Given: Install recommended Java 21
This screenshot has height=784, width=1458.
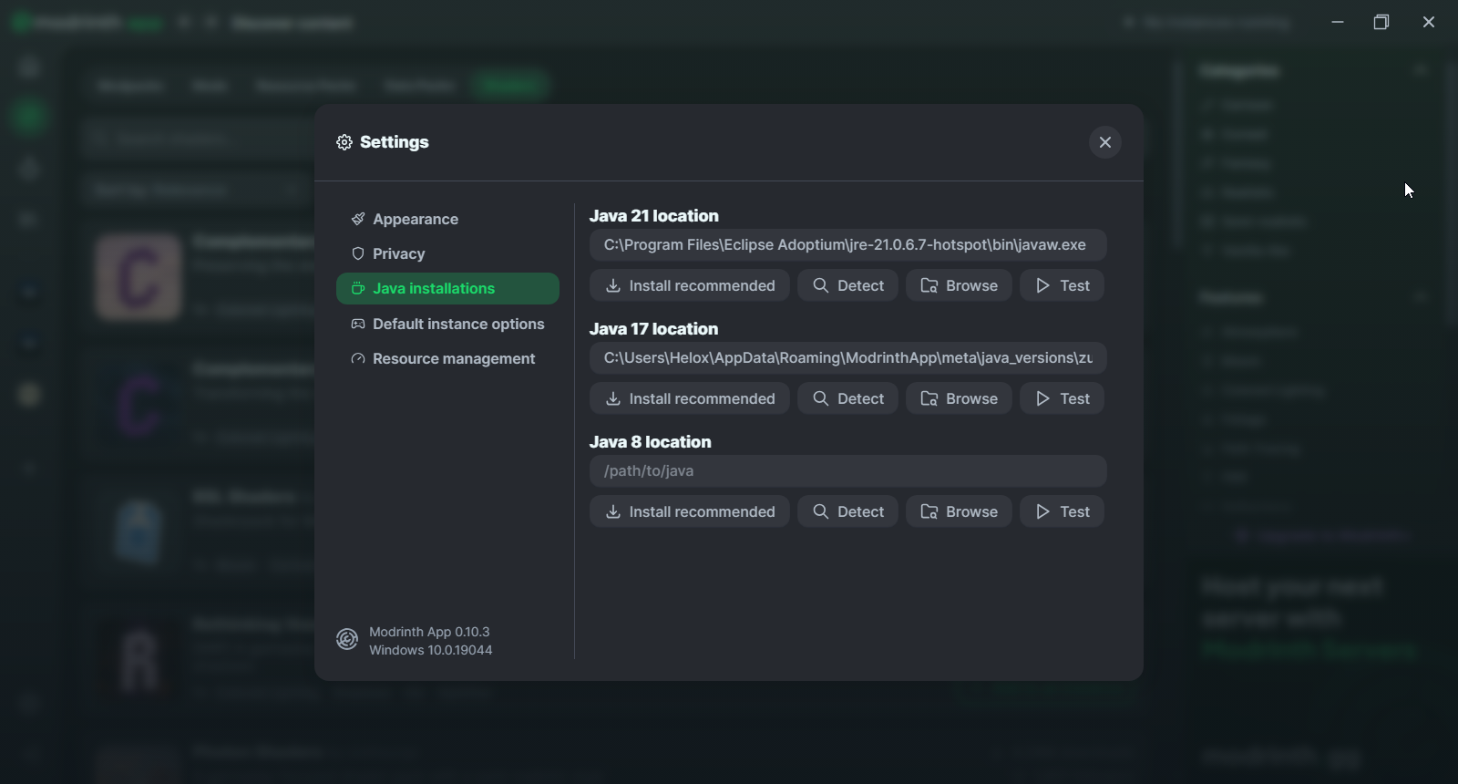Looking at the screenshot, I should [x=690, y=285].
